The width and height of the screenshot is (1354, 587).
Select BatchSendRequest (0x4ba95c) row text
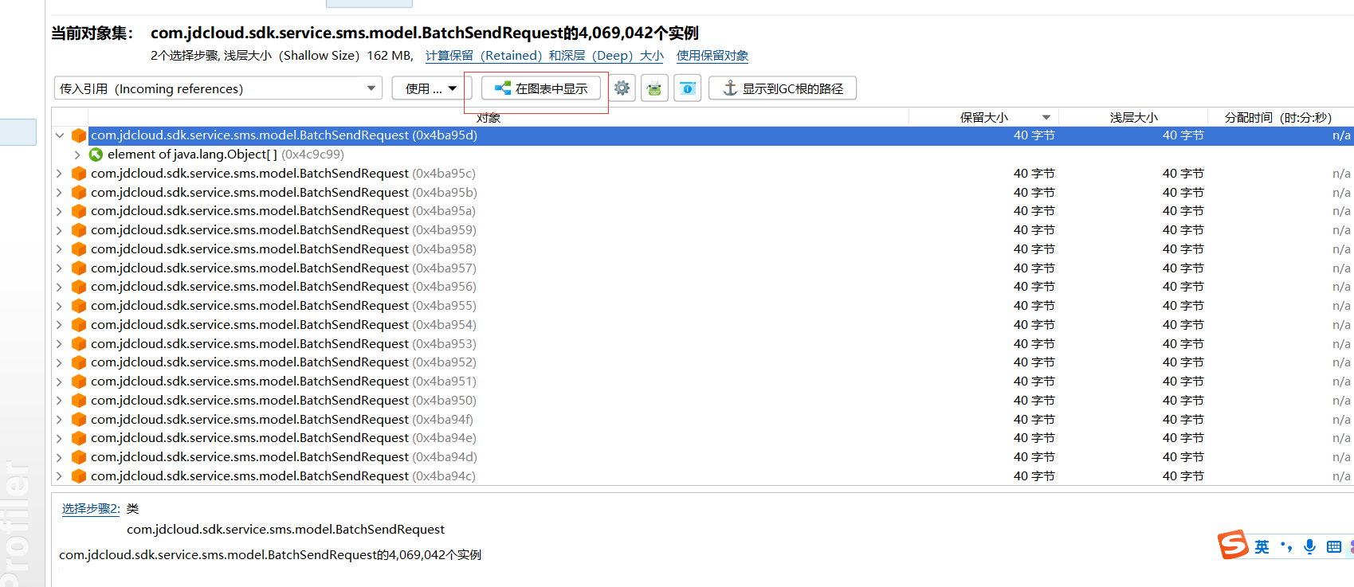point(283,174)
